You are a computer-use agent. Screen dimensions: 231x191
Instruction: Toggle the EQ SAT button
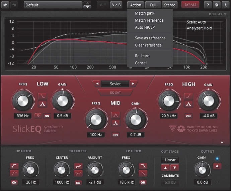click(115, 93)
